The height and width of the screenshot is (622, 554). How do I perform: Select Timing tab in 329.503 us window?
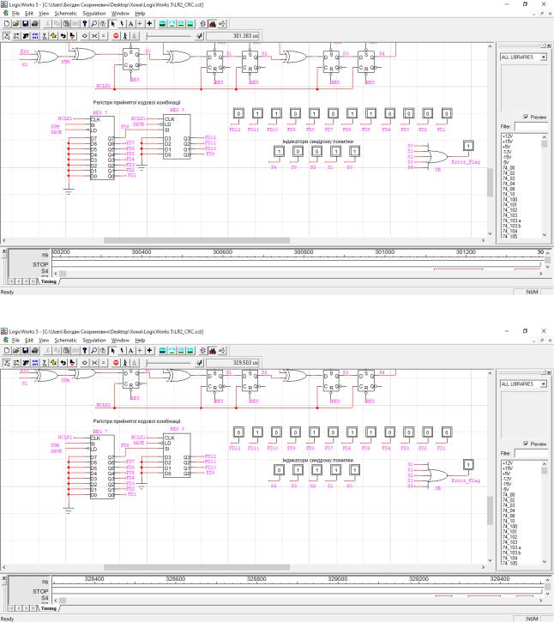48,608
